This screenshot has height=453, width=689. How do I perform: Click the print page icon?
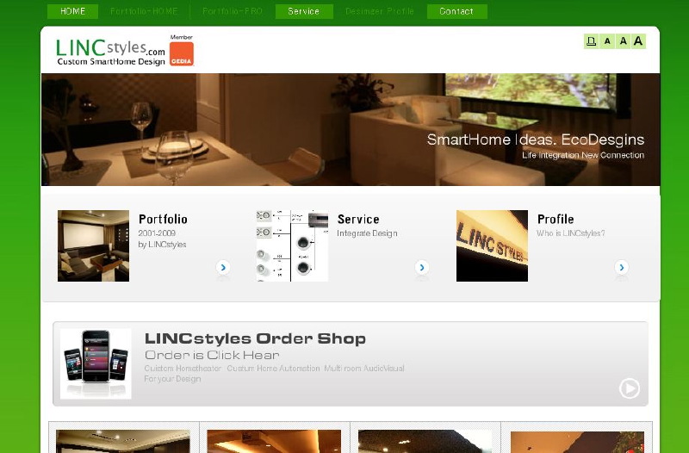coord(591,41)
